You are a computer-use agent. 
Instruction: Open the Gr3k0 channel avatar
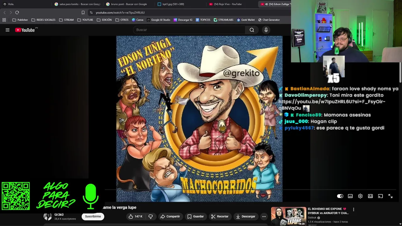(x=48, y=216)
